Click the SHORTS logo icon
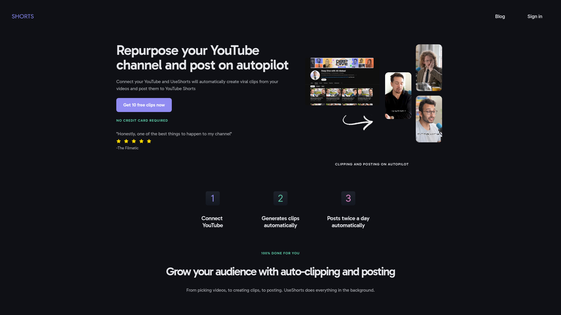 tap(23, 16)
